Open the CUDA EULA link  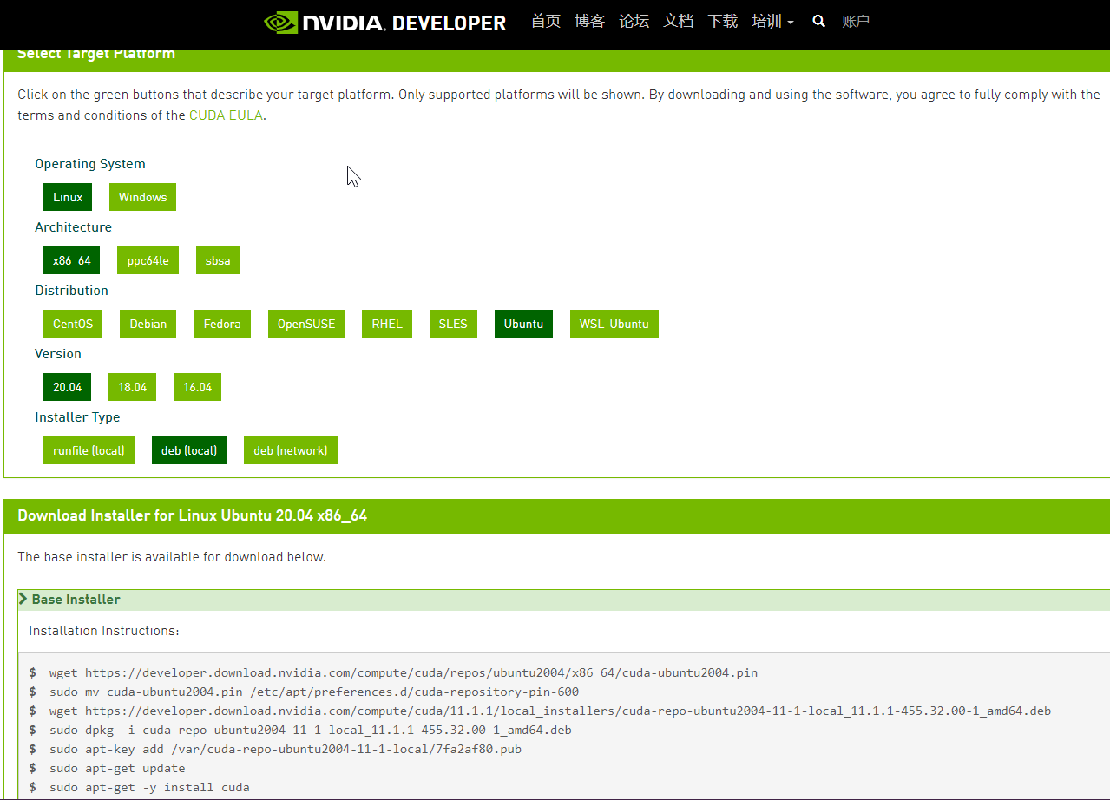pyautogui.click(x=226, y=115)
